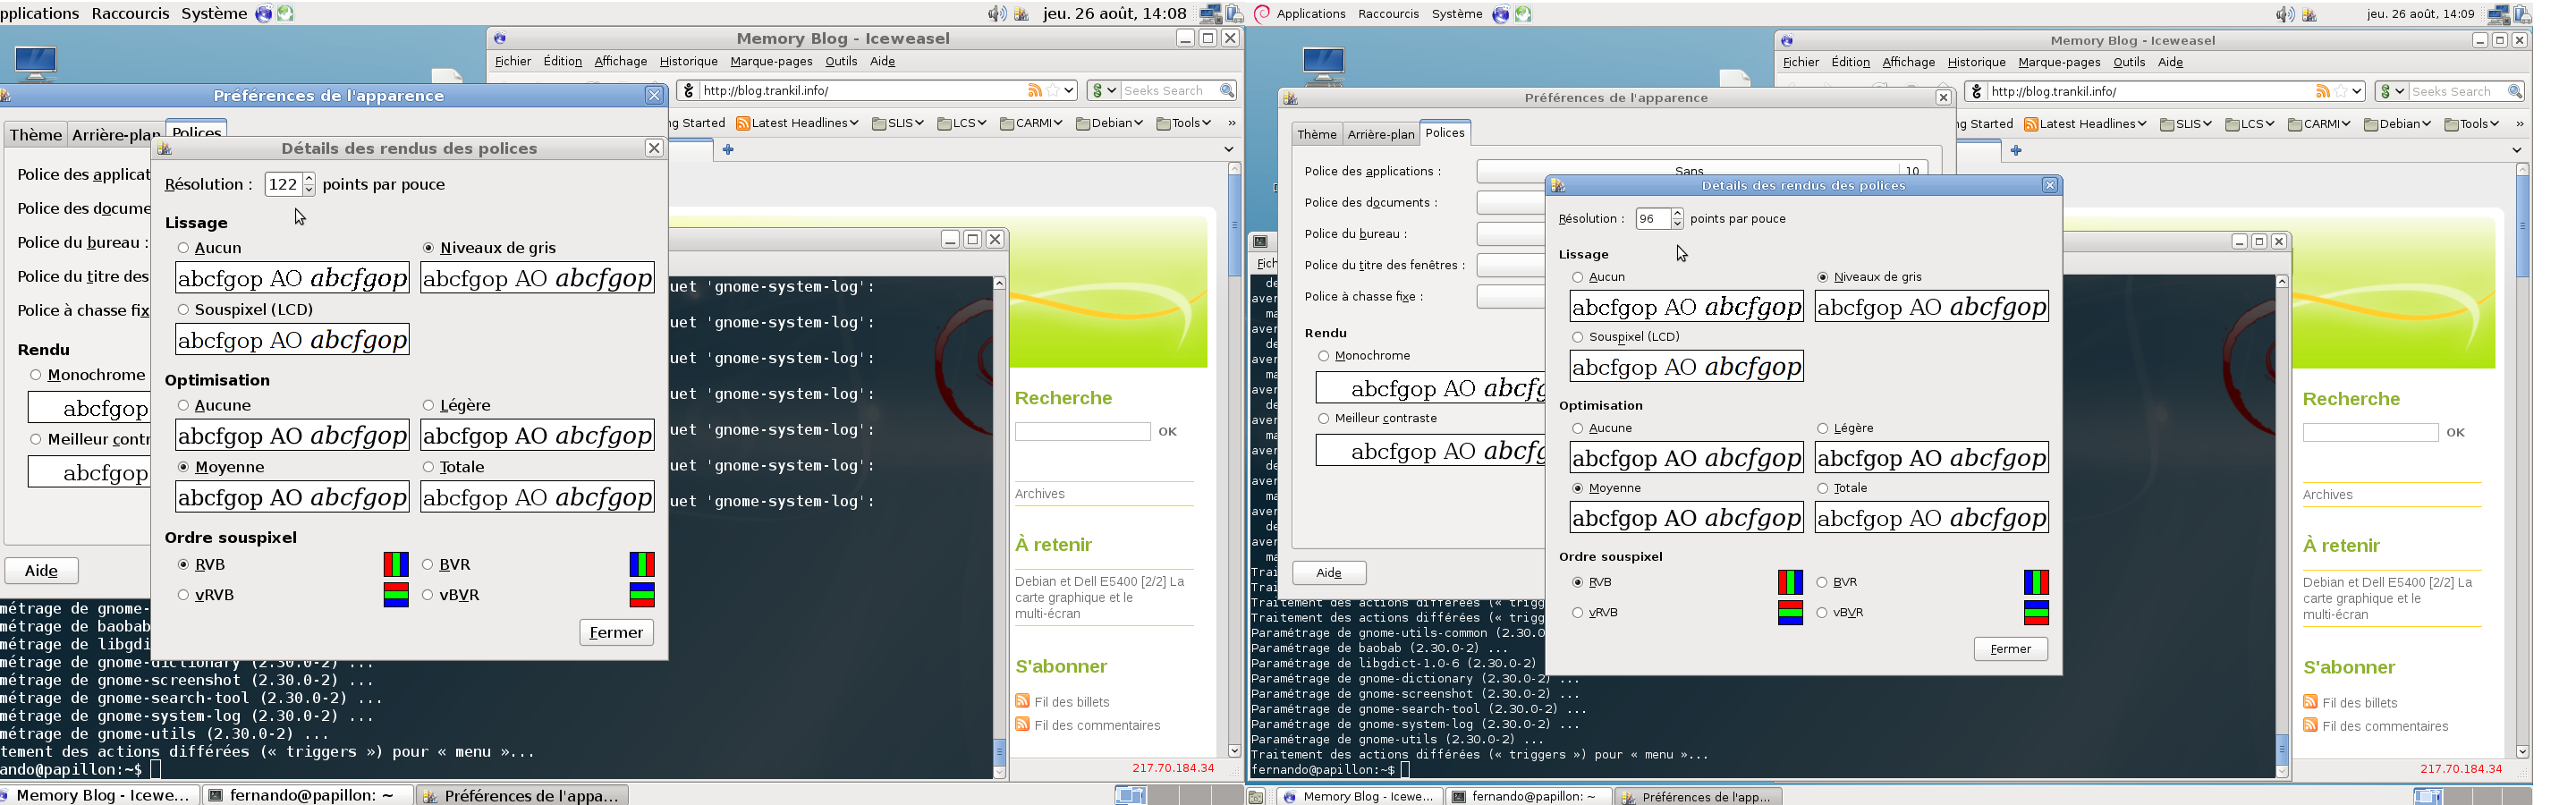Image resolution: width=2576 pixels, height=805 pixels.
Task: Click the workspace switcher in the right bottom panel
Action: coord(2472,796)
